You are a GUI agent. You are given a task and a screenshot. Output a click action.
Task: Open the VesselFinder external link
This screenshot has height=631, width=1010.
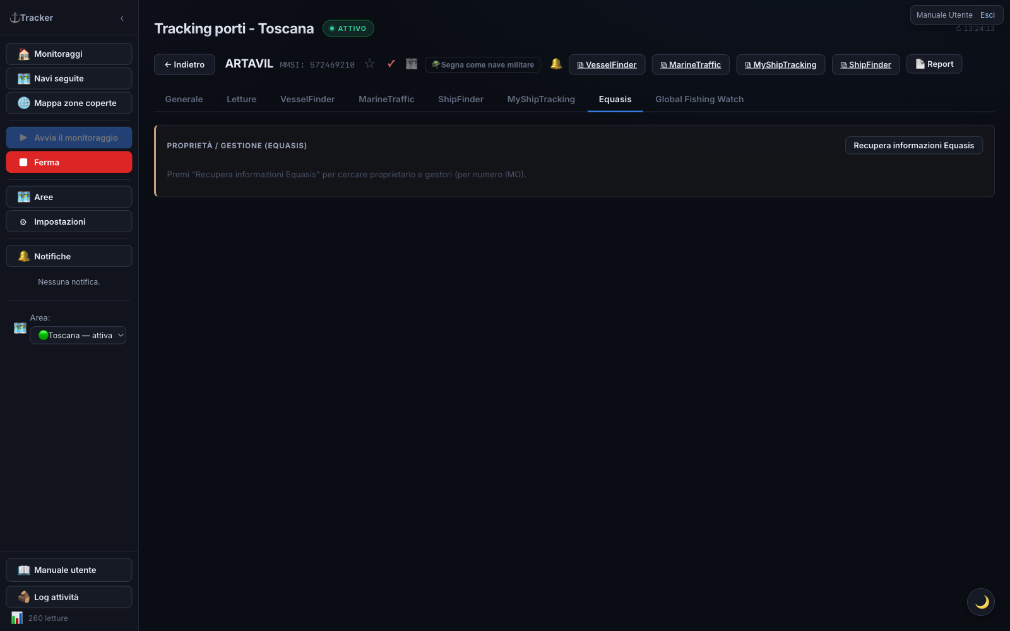pyautogui.click(x=607, y=65)
